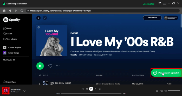This screenshot has height=96, width=182.
Task: Open Liked Songs in sidebar
Action: 11,53
